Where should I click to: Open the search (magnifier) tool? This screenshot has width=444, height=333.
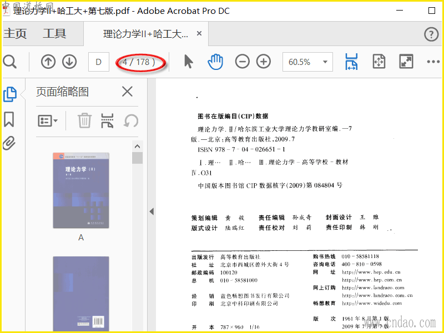tap(9, 62)
